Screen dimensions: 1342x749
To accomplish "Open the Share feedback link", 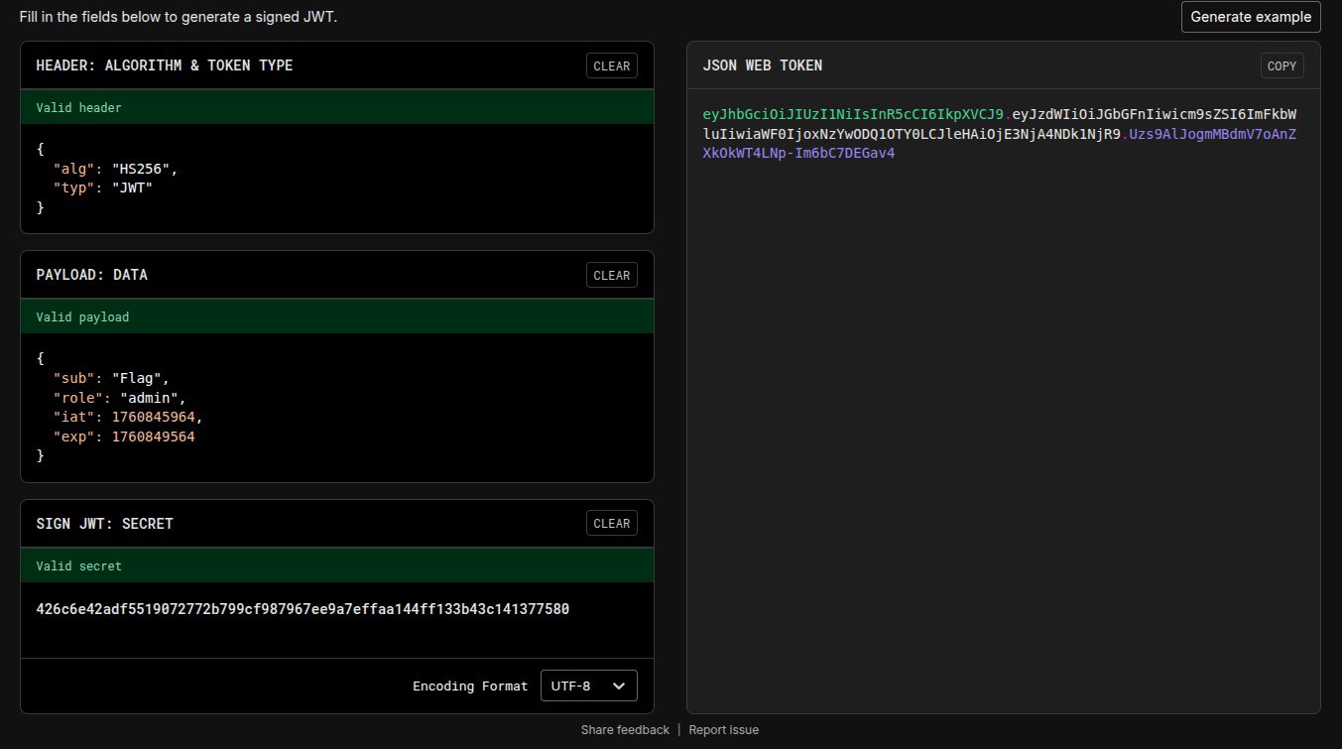I will point(625,730).
